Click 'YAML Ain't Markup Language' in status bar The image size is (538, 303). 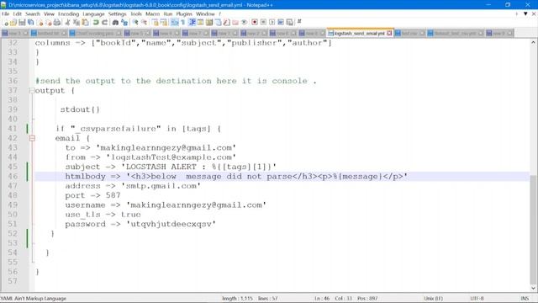34,298
